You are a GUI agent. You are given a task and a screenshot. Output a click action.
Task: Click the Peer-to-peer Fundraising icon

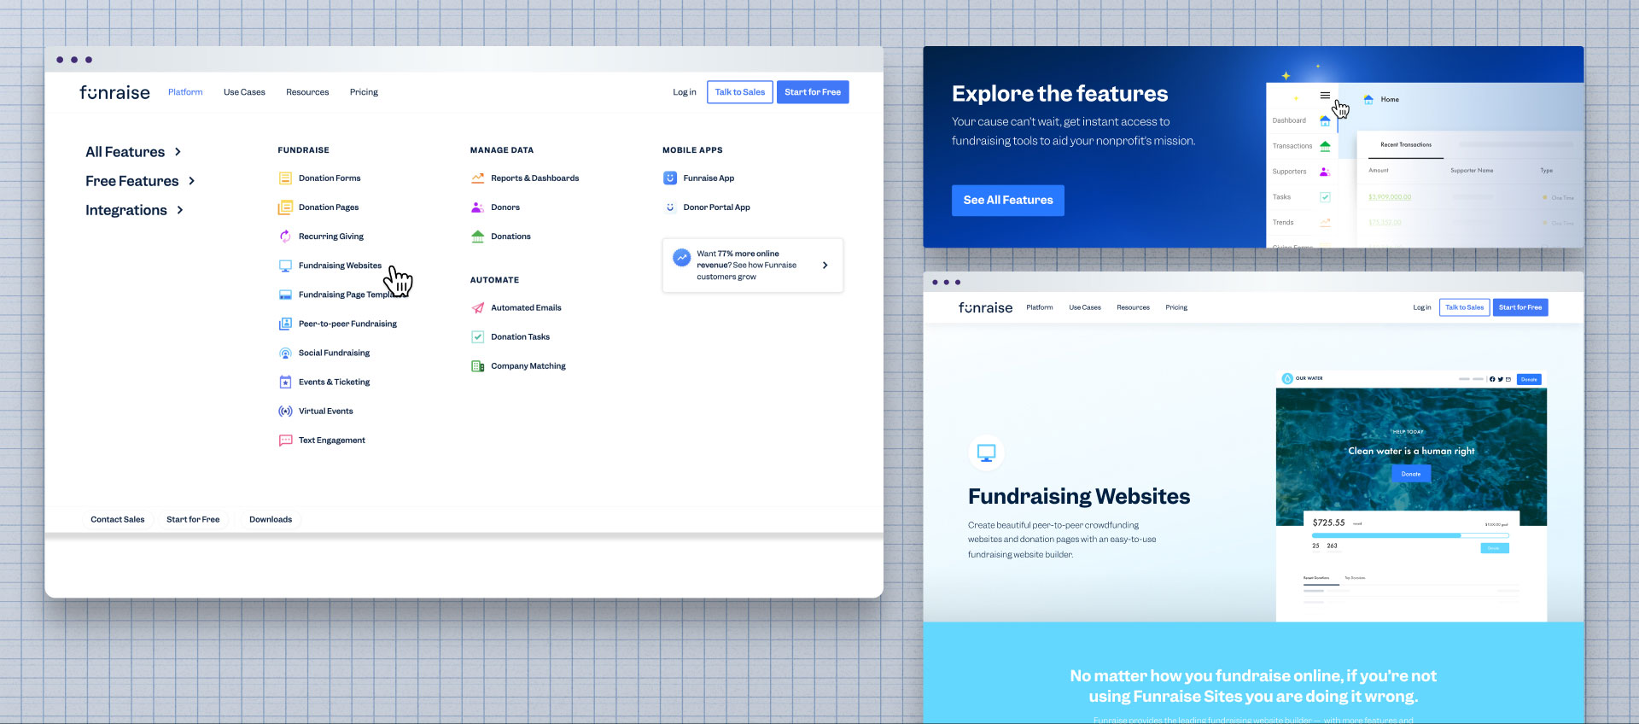[285, 324]
